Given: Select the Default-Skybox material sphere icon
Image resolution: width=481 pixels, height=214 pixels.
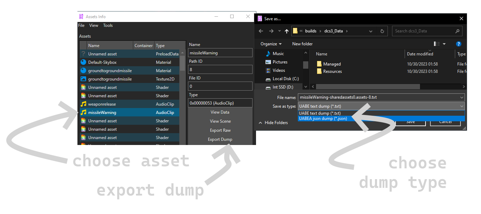Looking at the screenshot, I should (x=83, y=62).
